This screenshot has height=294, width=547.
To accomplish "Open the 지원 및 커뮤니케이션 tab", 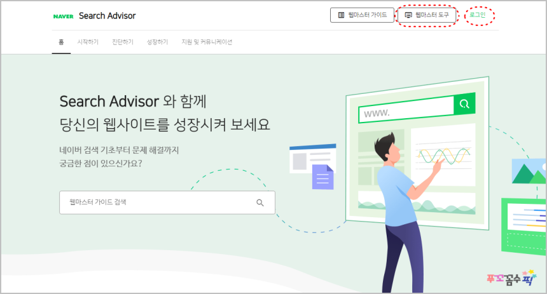I will point(207,42).
